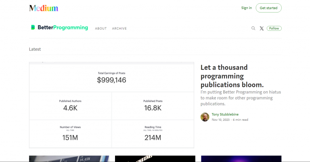Open the thumbnail showing 14.65% stock figures
310x162 pixels.
click(x=69, y=159)
